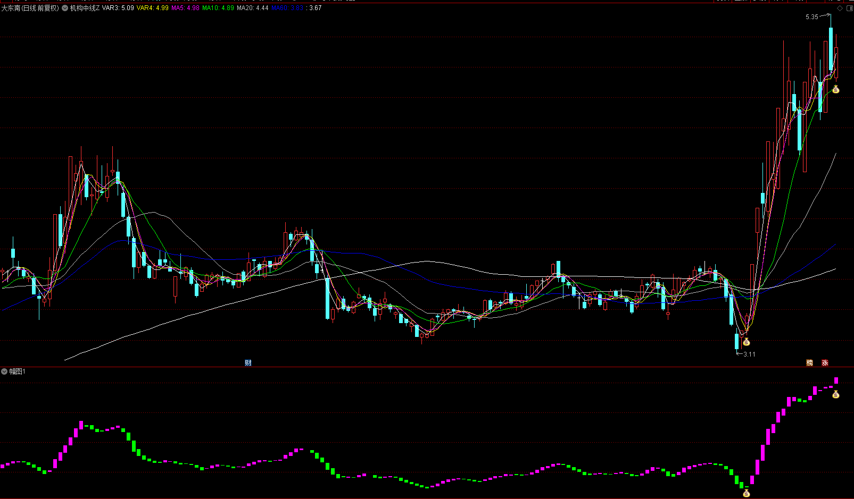
Task: Click the 机构中线Z indicator name
Action: tap(85, 9)
